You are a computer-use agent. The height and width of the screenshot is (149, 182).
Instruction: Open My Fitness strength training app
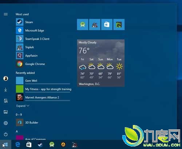(44, 89)
